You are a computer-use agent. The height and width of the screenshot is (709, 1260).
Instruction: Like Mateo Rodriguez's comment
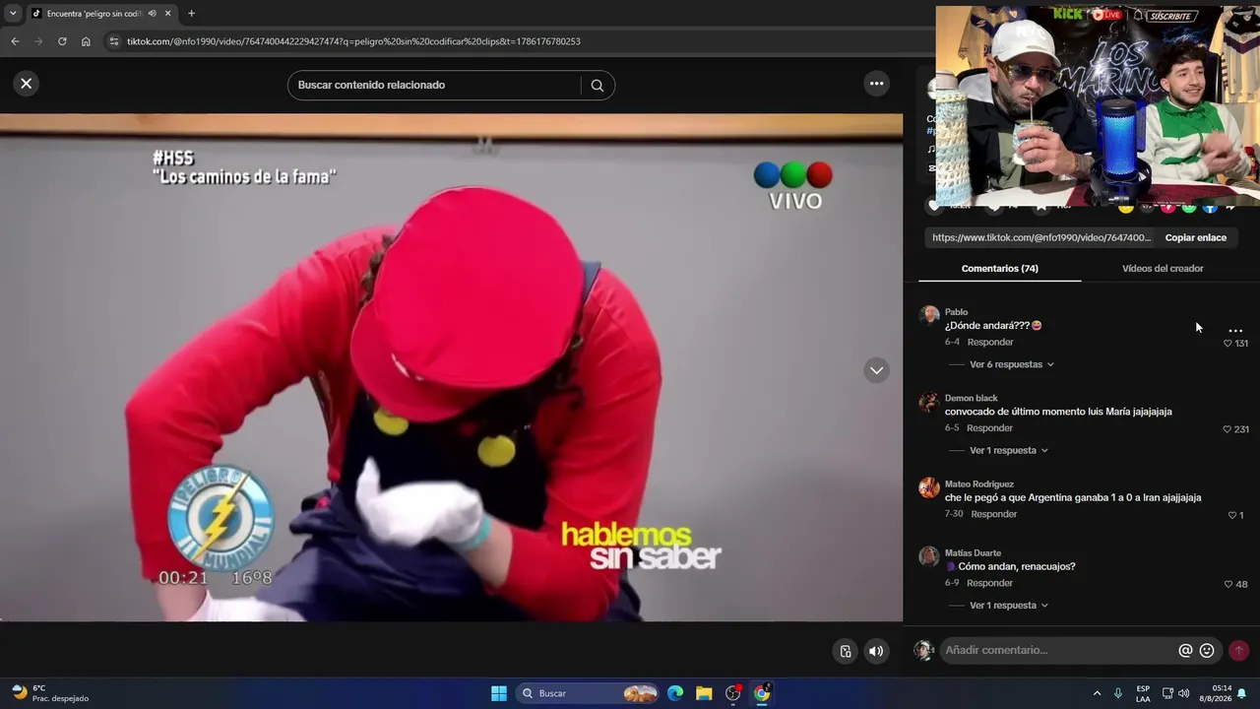(1231, 515)
